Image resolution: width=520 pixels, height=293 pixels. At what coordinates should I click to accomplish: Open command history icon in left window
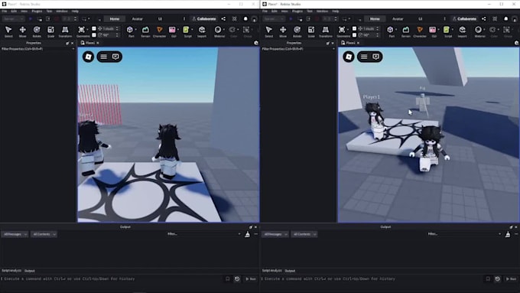[x=237, y=279]
